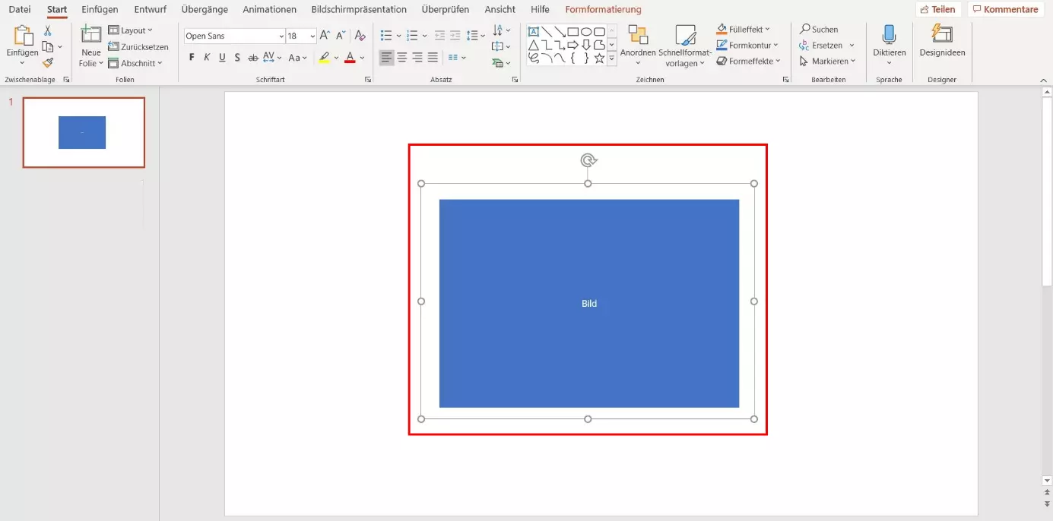Image resolution: width=1053 pixels, height=521 pixels.
Task: Click Ersetzen to replace text
Action: click(821, 46)
